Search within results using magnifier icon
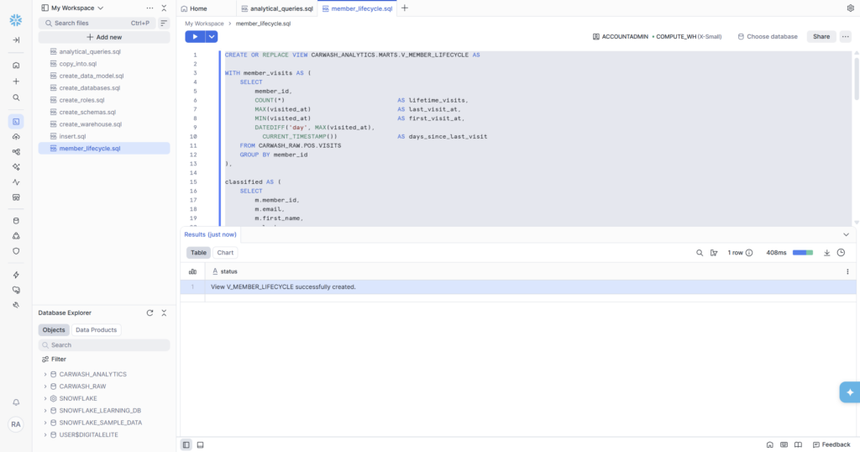Viewport: 860px width, 452px height. [x=700, y=252]
